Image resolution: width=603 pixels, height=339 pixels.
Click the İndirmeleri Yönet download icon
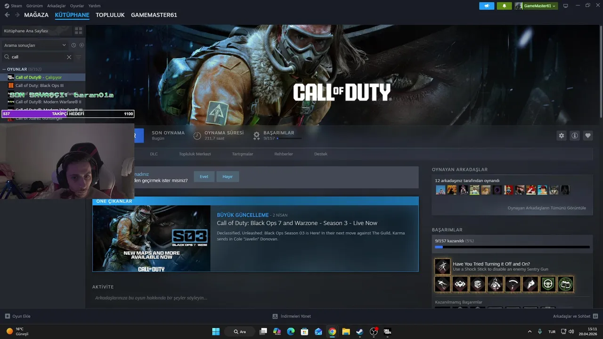click(275, 316)
